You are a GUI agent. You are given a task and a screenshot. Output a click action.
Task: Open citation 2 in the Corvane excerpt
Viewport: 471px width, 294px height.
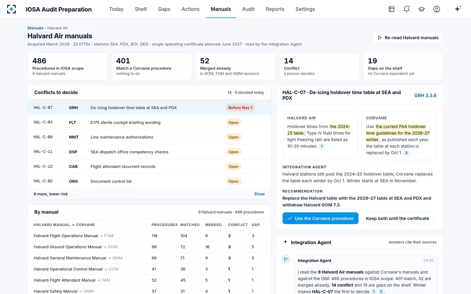[407, 153]
